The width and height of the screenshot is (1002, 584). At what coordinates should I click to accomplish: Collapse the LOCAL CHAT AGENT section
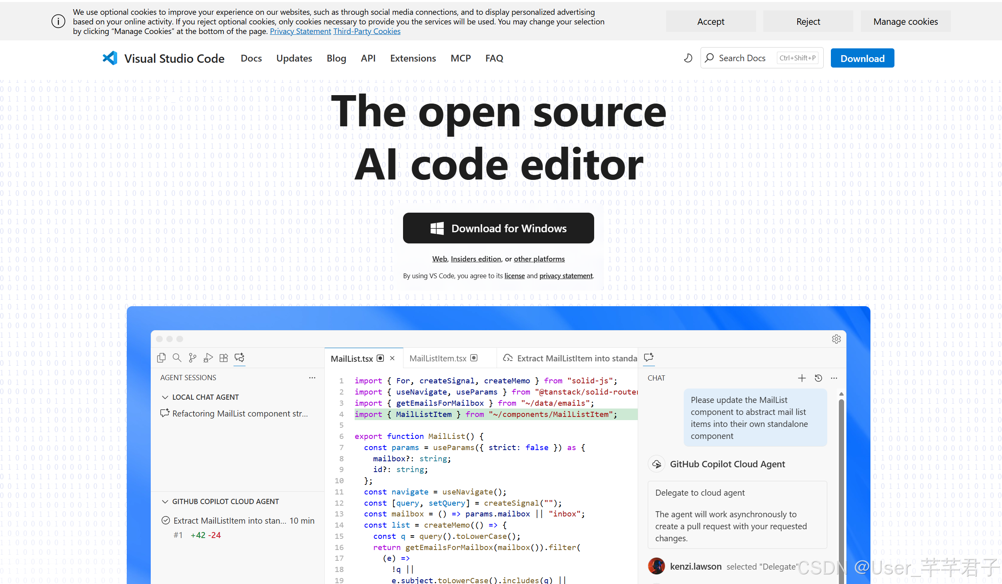[165, 397]
